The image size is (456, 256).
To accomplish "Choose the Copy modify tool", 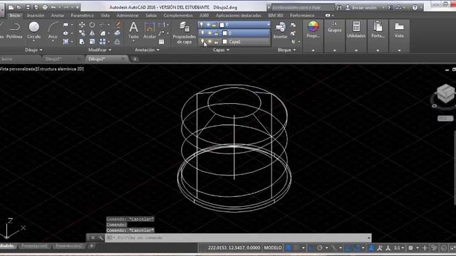I will (82, 33).
